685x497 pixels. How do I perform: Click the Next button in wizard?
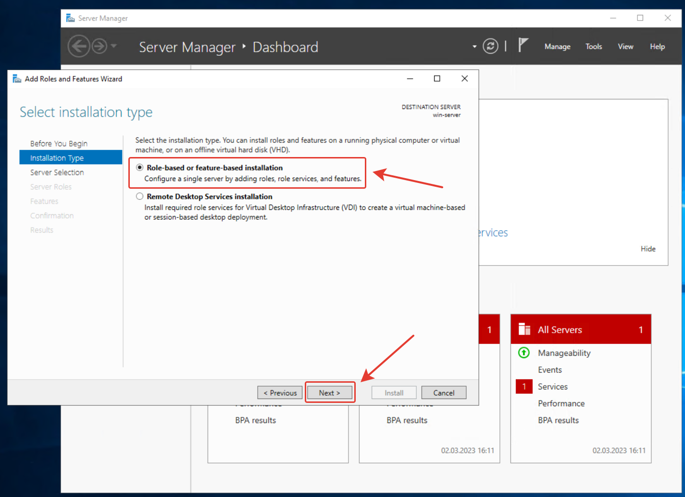click(x=330, y=393)
